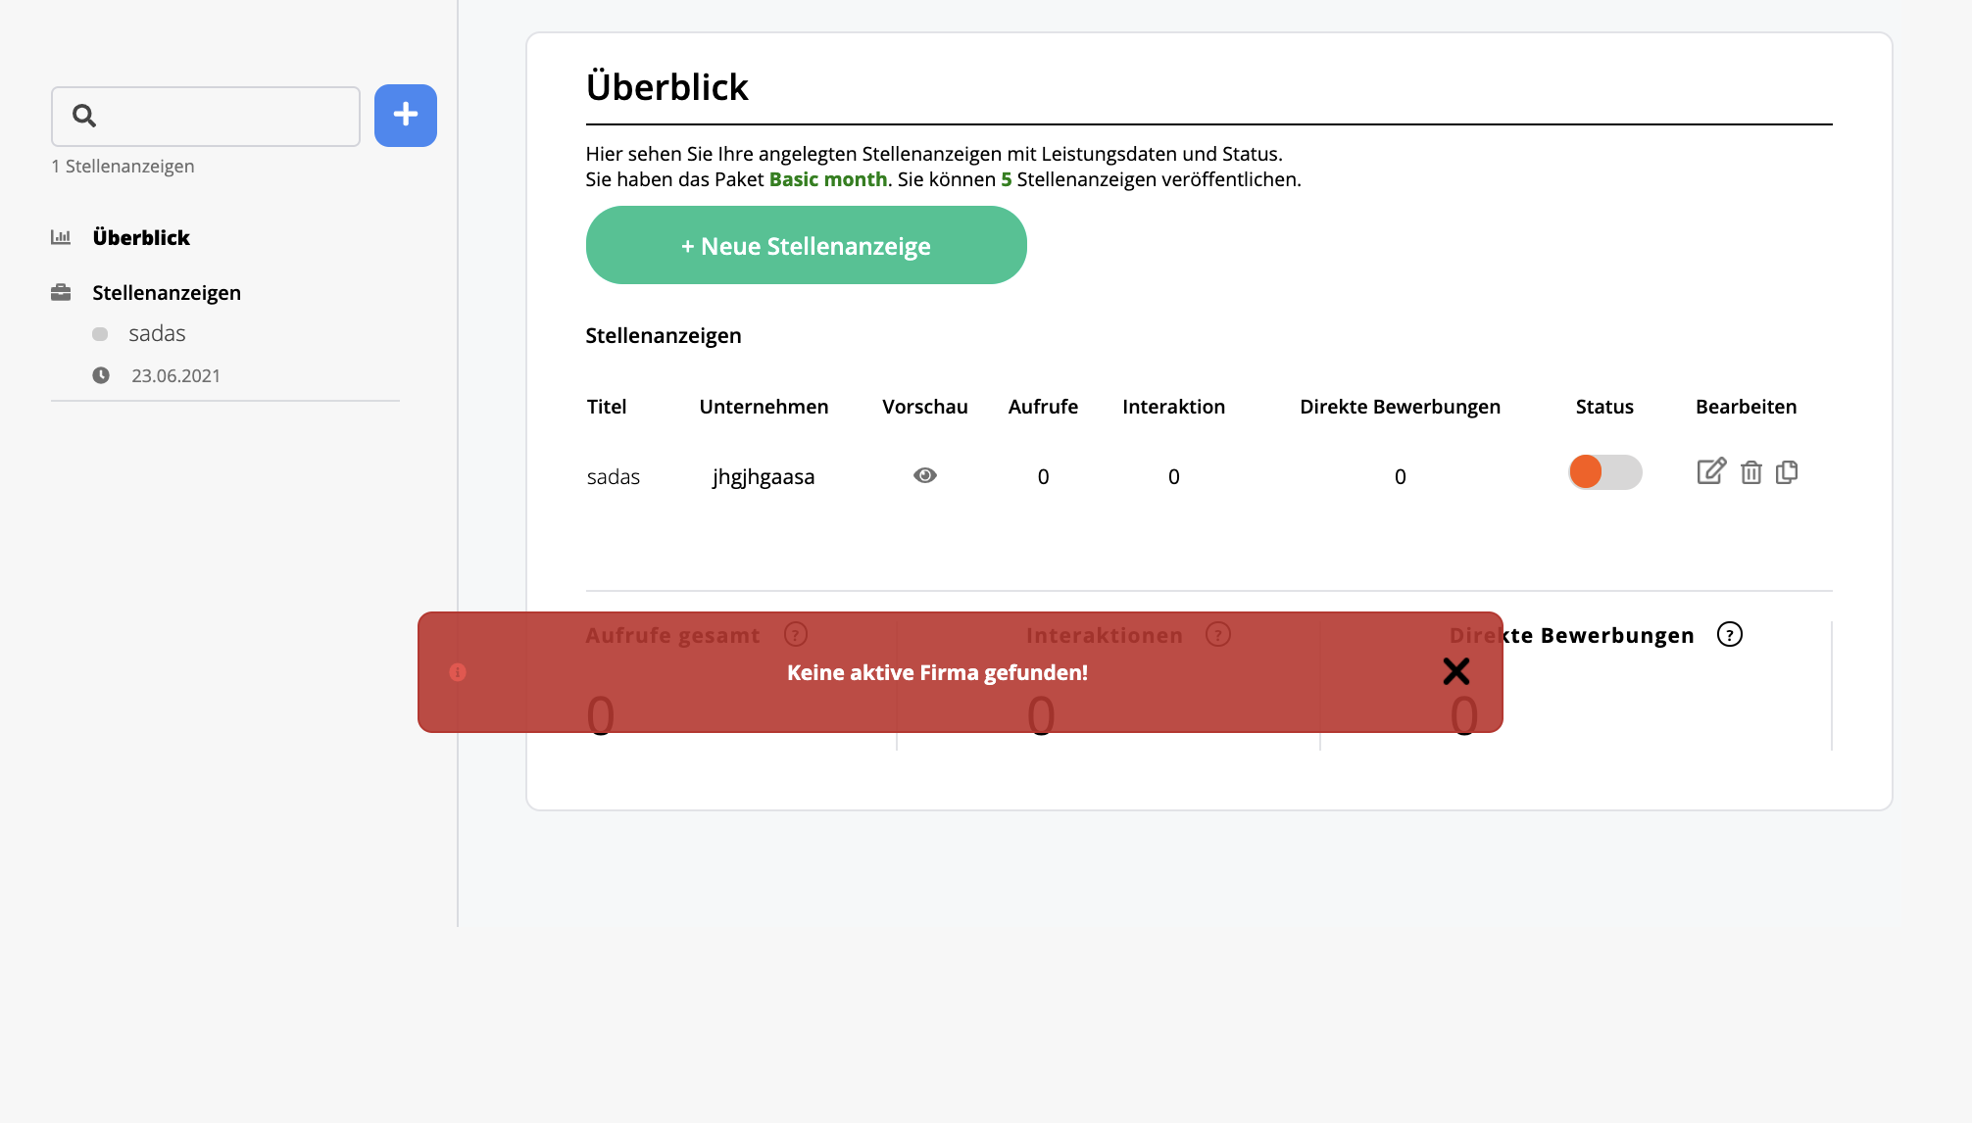Viewport: 1972px width, 1123px height.
Task: Click the Vorschau column header
Action: click(x=925, y=407)
